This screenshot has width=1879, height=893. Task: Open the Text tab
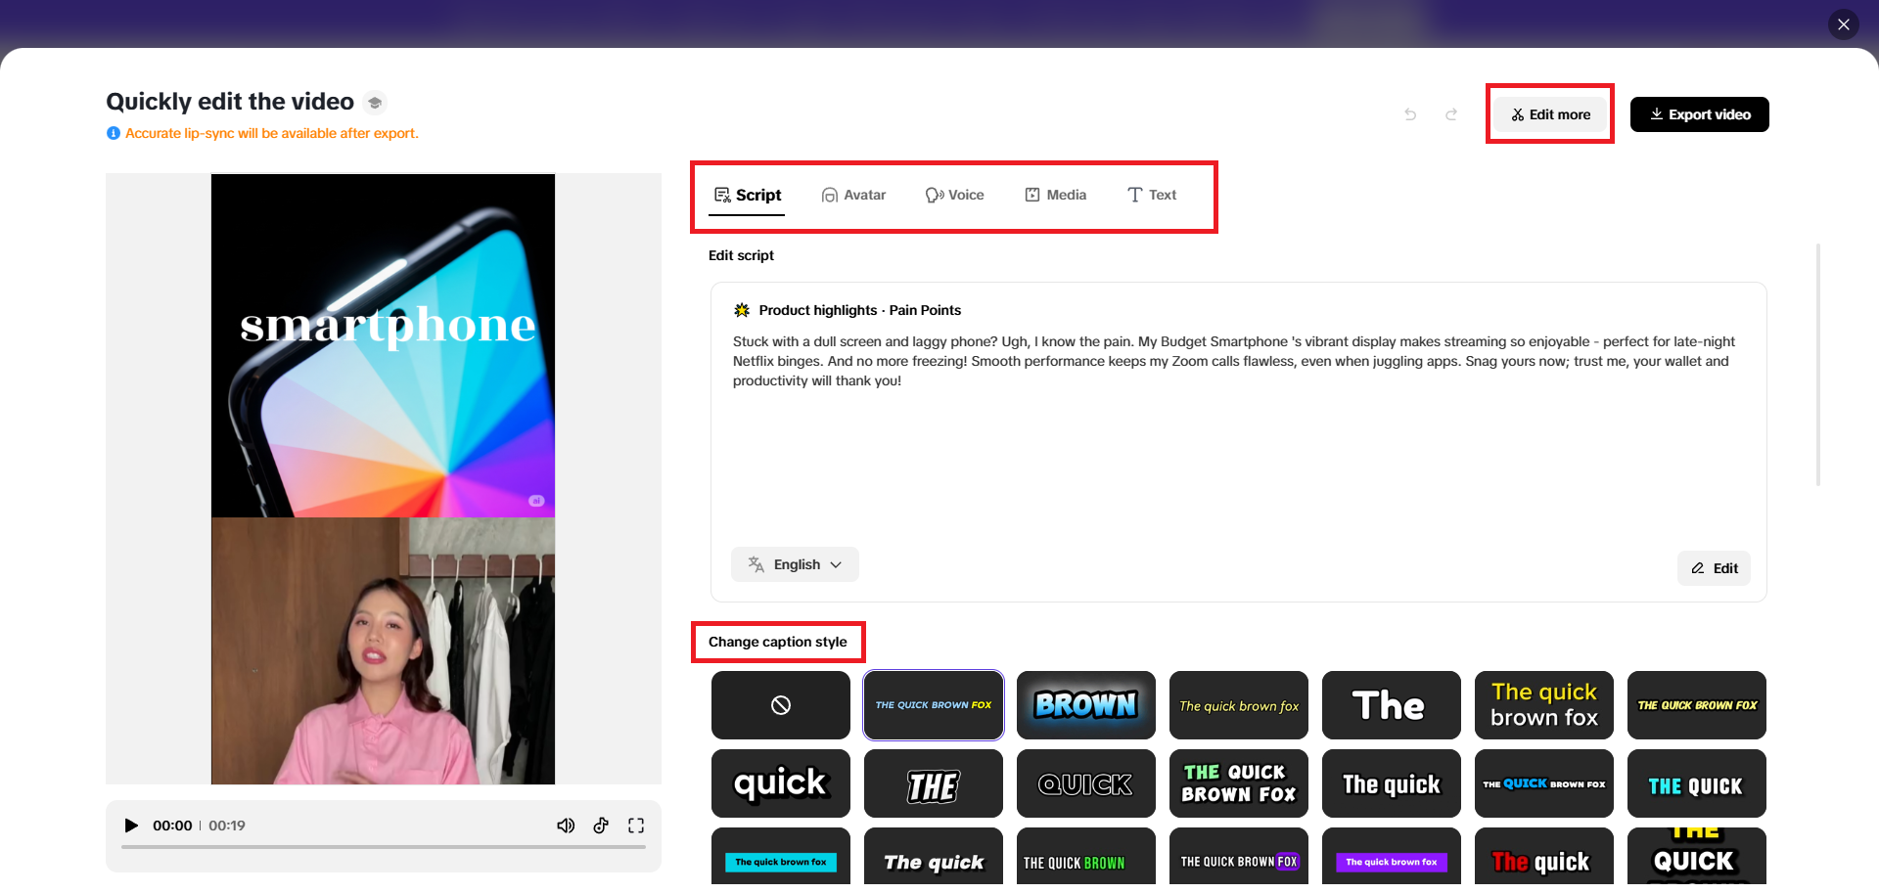click(x=1152, y=195)
